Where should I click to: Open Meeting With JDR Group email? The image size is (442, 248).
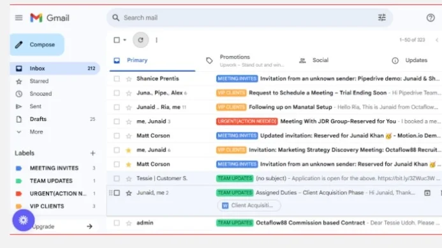click(338, 121)
